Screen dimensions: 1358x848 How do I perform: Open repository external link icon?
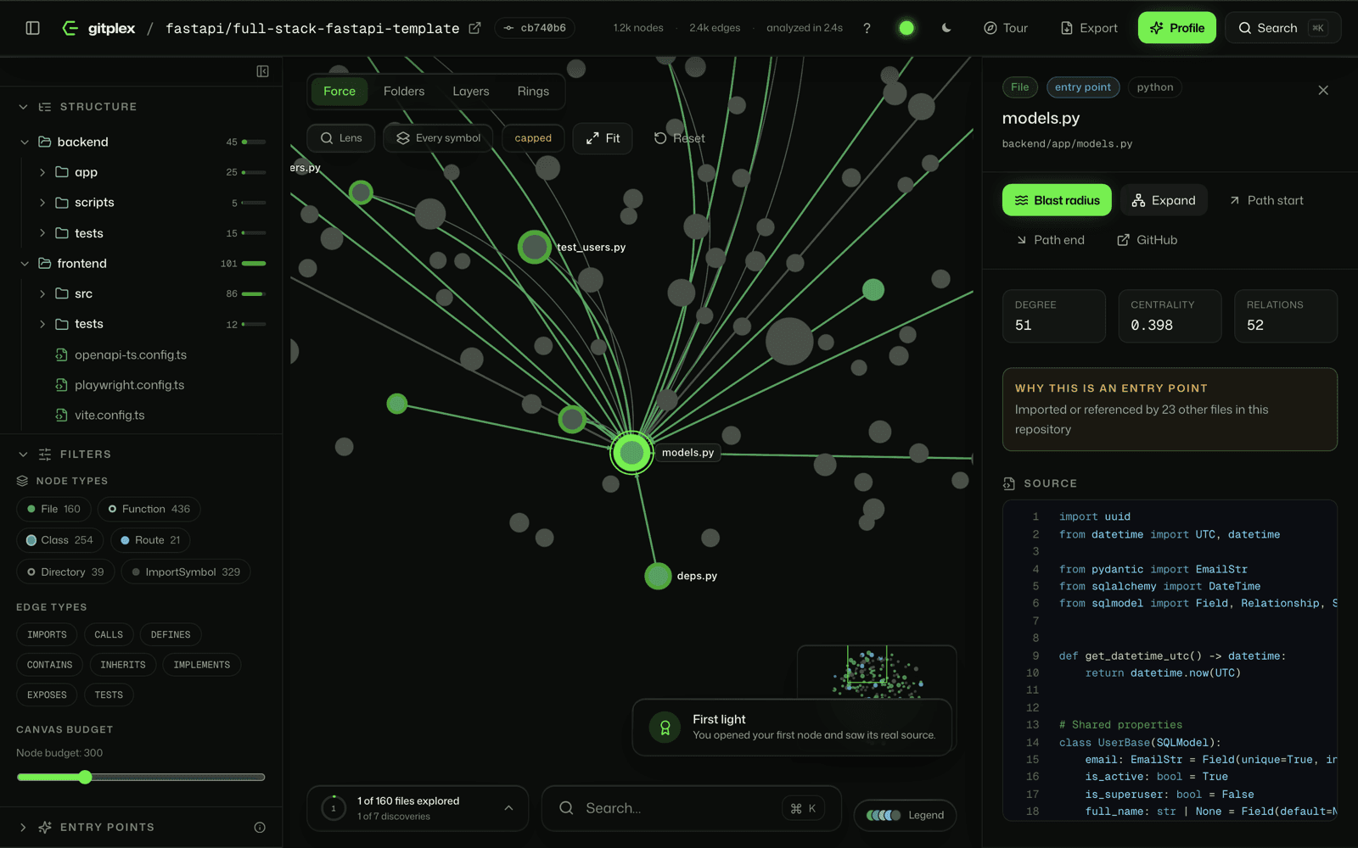coord(475,28)
